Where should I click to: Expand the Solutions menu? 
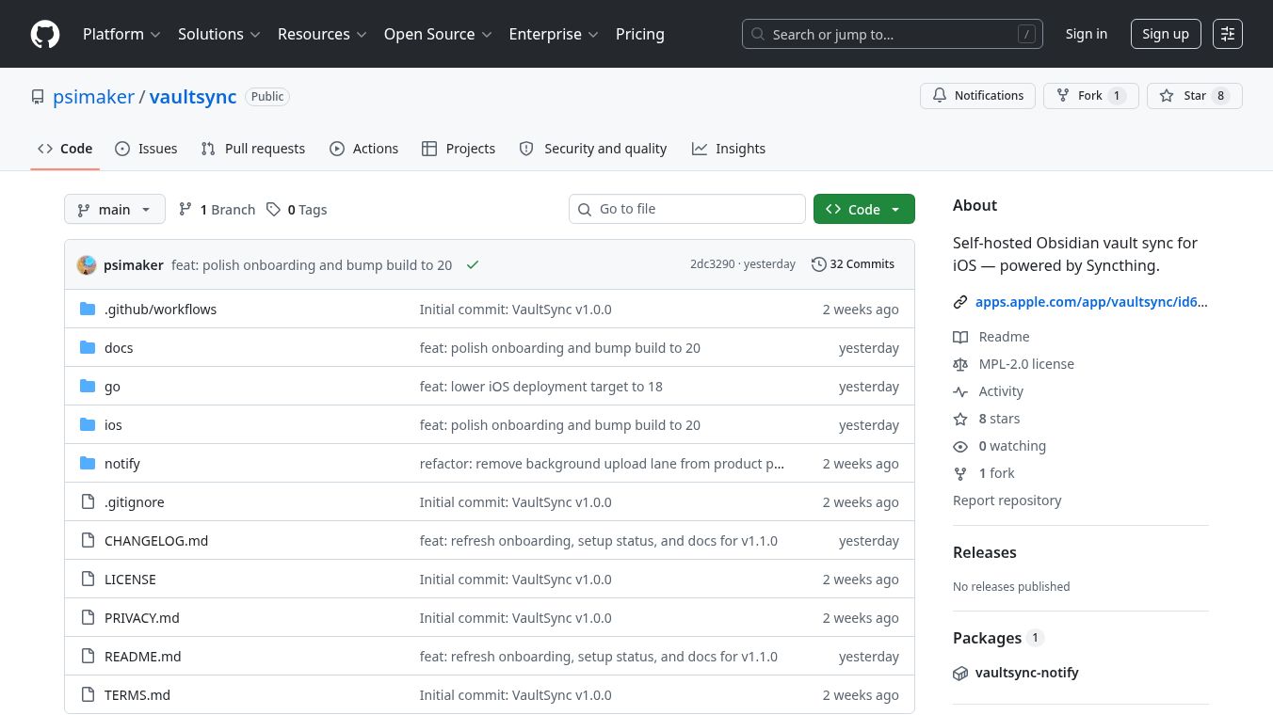(219, 34)
